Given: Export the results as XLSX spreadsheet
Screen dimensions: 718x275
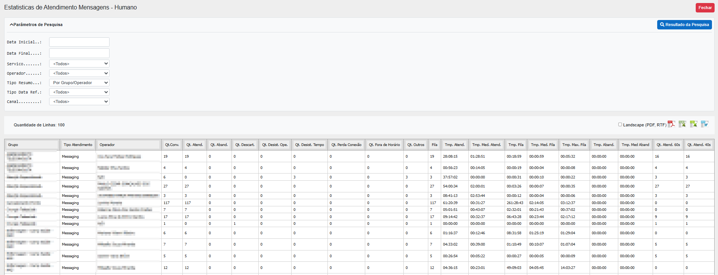Looking at the screenshot, I should (682, 124).
